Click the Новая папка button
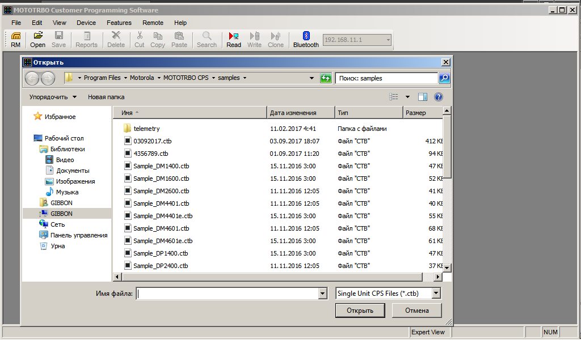Image resolution: width=581 pixels, height=340 pixels. (106, 97)
